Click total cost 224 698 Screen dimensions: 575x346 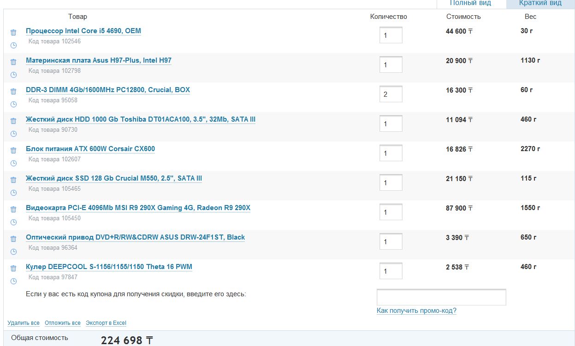(x=127, y=340)
